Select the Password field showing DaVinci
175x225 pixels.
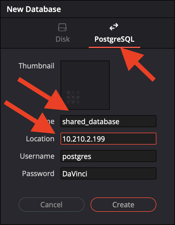point(108,173)
